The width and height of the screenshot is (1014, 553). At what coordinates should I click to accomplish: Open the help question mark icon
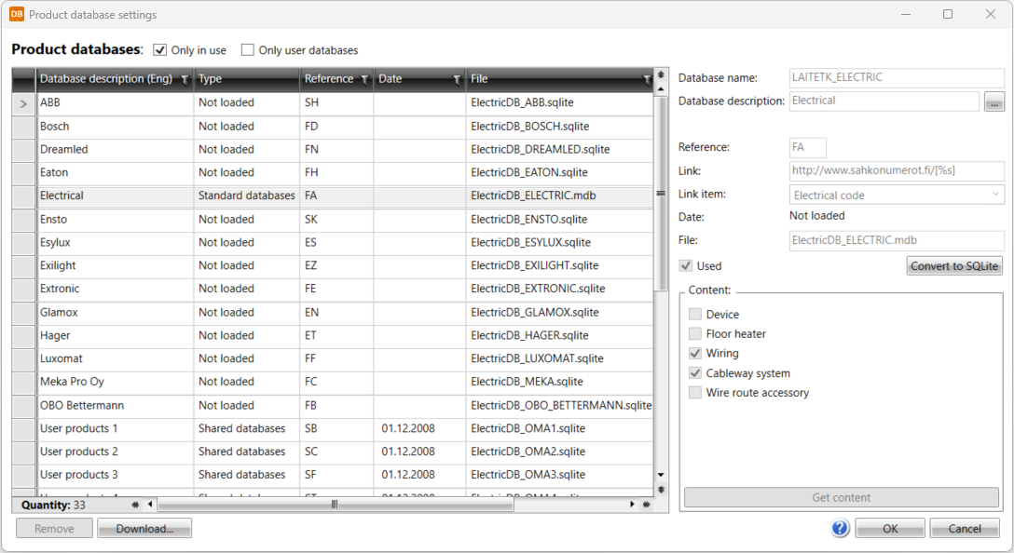[x=840, y=529]
